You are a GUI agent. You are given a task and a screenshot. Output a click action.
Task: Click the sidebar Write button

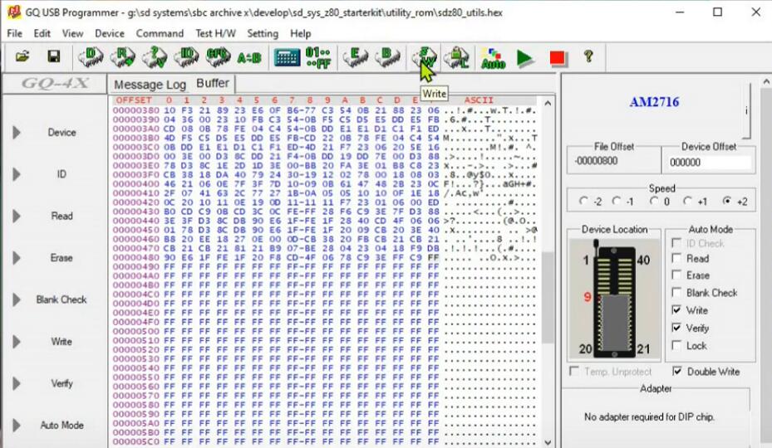(61, 341)
